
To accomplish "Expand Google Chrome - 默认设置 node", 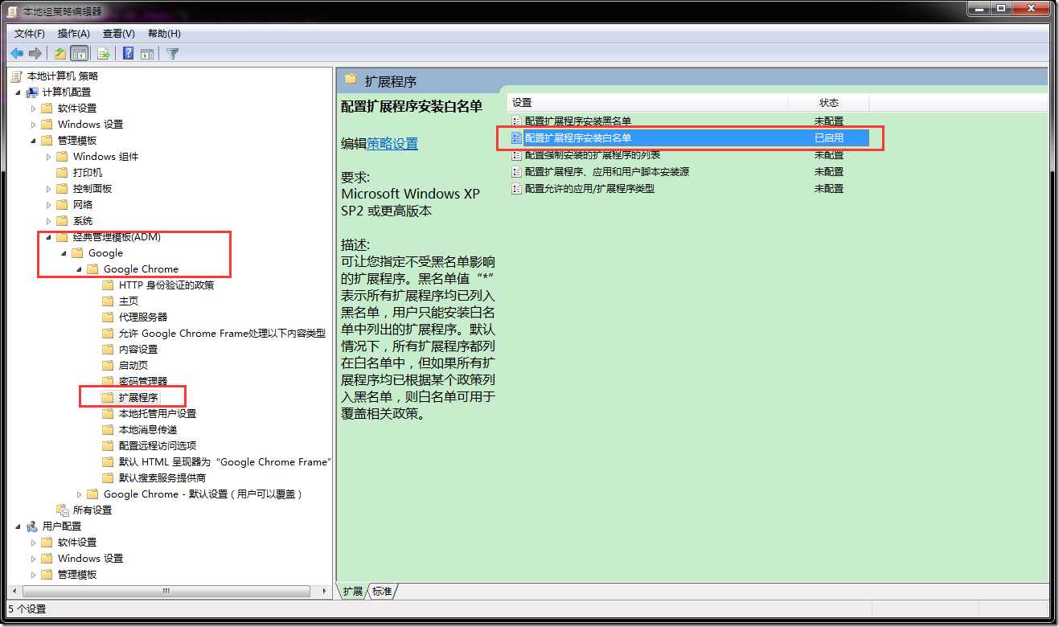I will point(80,494).
